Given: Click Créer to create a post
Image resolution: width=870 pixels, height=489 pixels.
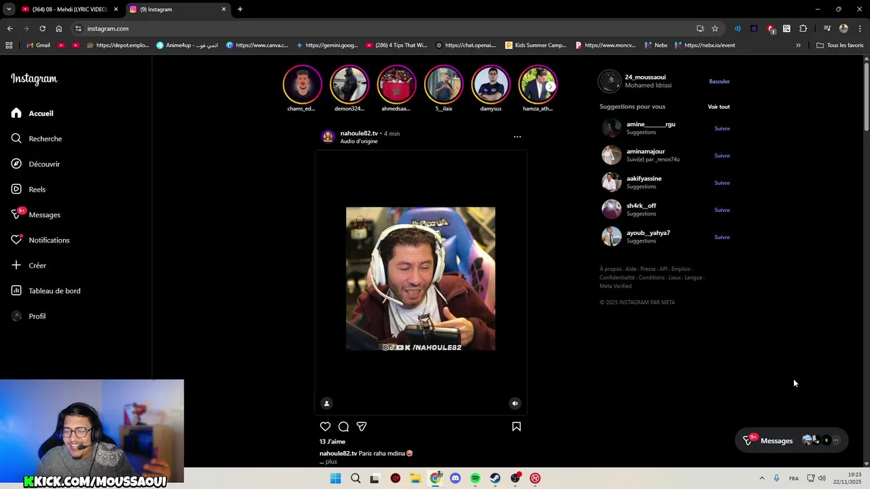Looking at the screenshot, I should 29,266.
